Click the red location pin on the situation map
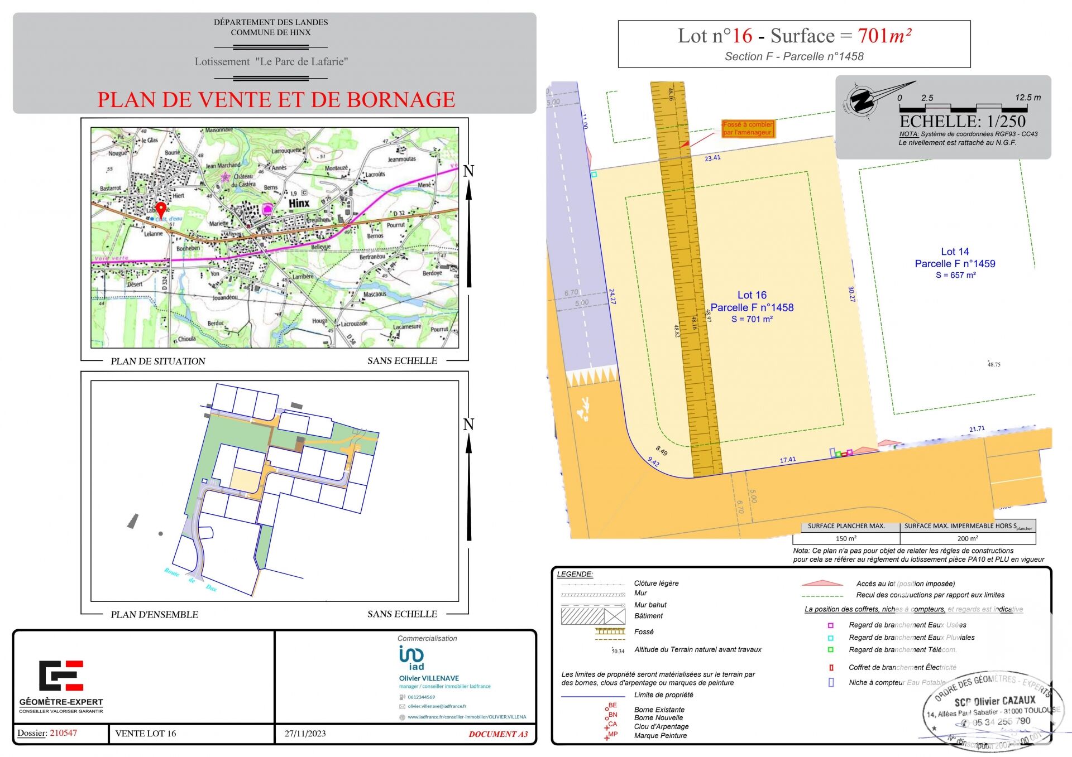This screenshot has height=757, width=1072. point(161,209)
